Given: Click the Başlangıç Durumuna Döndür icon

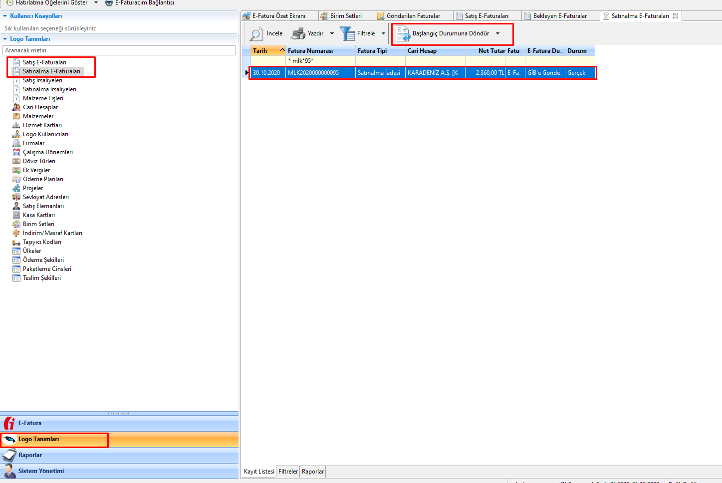Looking at the screenshot, I should pyautogui.click(x=403, y=34).
